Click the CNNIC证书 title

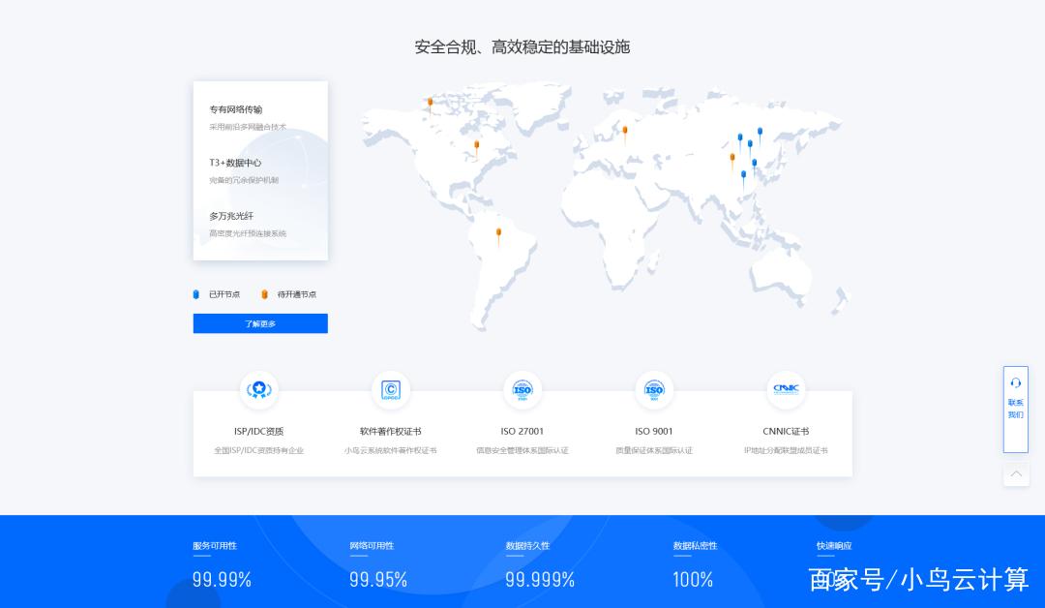point(786,432)
